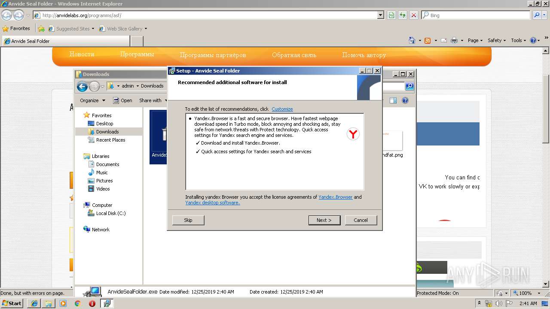This screenshot has width=550, height=309.
Task: Click Downloads window Back arrow
Action: click(x=82, y=86)
